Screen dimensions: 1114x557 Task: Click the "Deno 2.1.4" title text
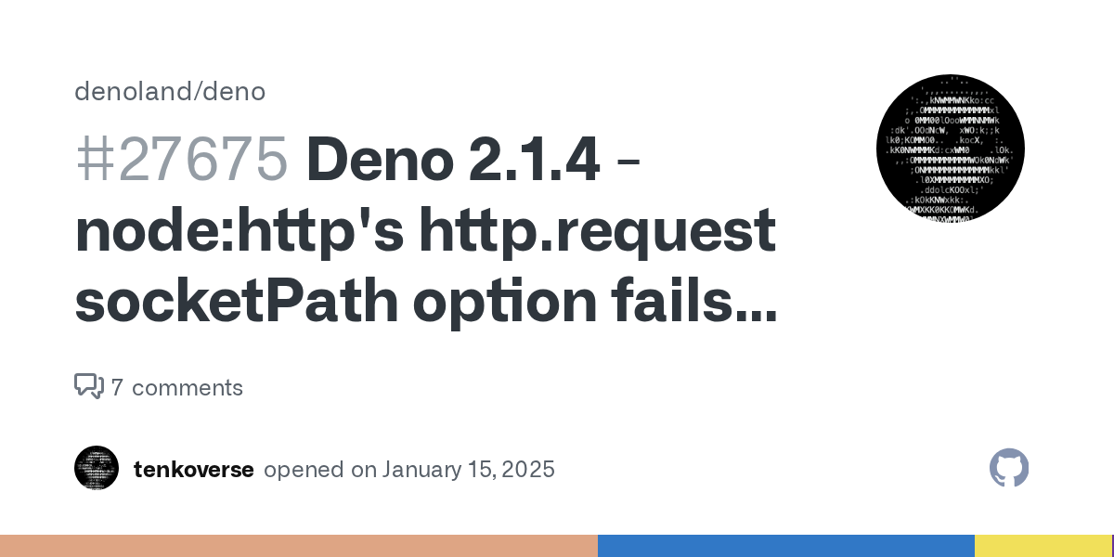(x=452, y=160)
